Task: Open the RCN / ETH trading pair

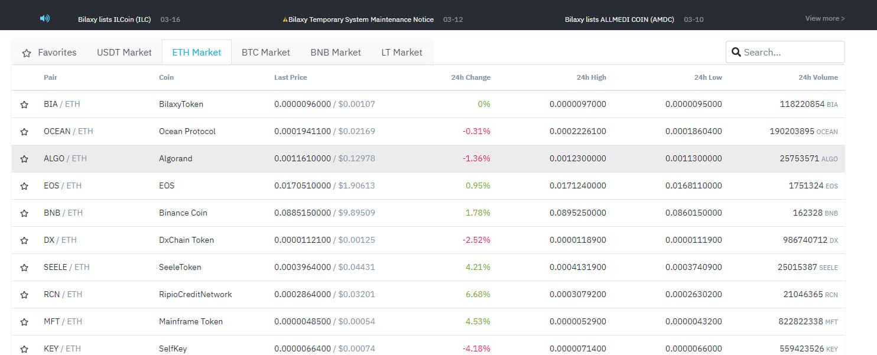Action: pos(63,294)
